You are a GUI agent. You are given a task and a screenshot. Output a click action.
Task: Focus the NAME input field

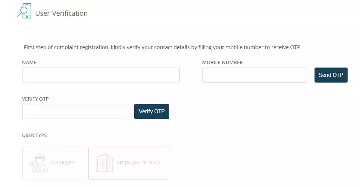[x=101, y=75]
